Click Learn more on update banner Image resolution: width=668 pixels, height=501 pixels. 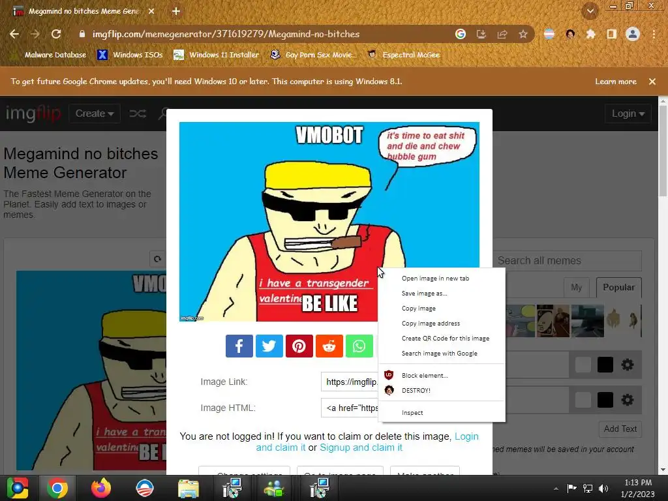[x=616, y=82]
